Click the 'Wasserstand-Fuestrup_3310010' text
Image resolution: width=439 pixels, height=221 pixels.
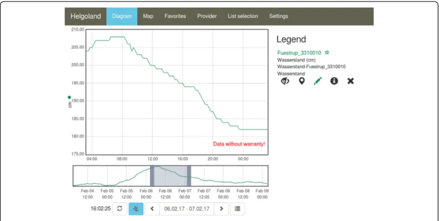tap(311, 67)
